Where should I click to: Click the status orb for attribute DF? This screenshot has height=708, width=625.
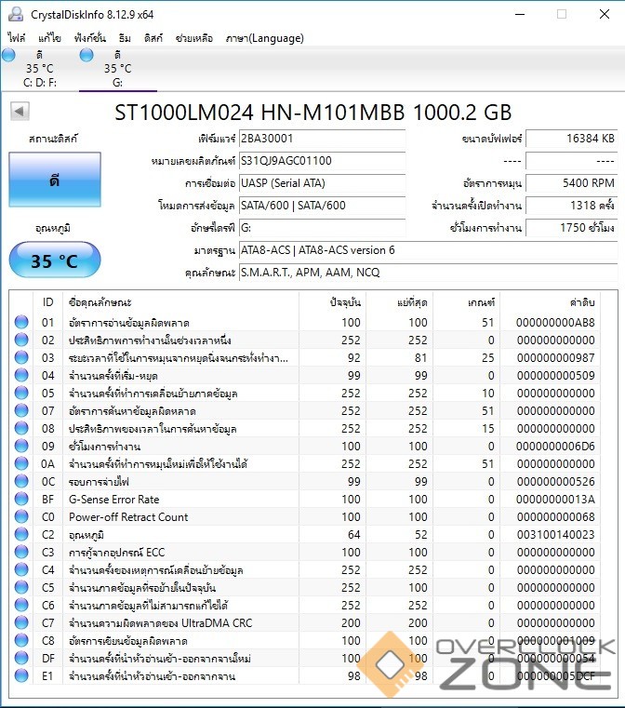(21, 658)
